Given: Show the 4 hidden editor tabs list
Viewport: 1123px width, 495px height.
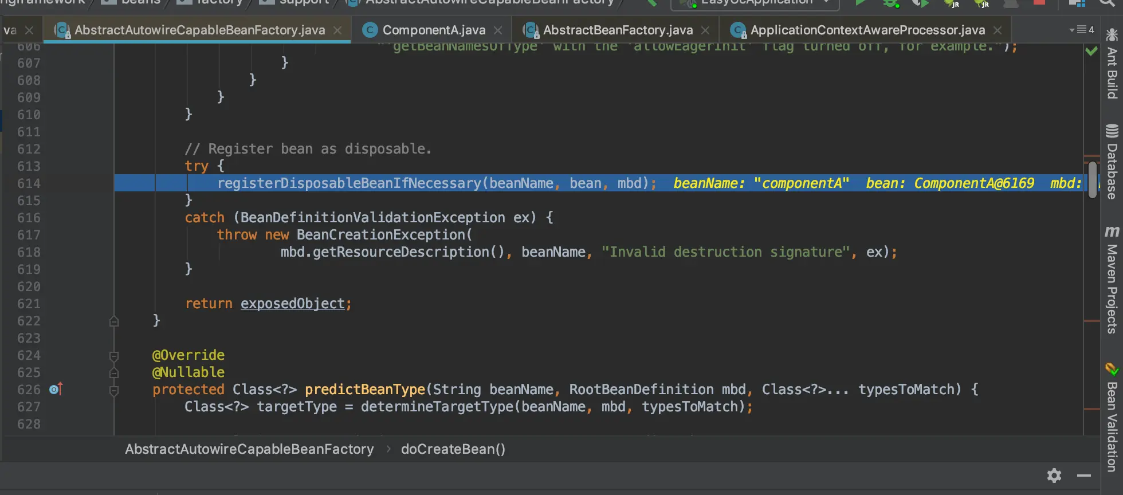Looking at the screenshot, I should (1082, 30).
